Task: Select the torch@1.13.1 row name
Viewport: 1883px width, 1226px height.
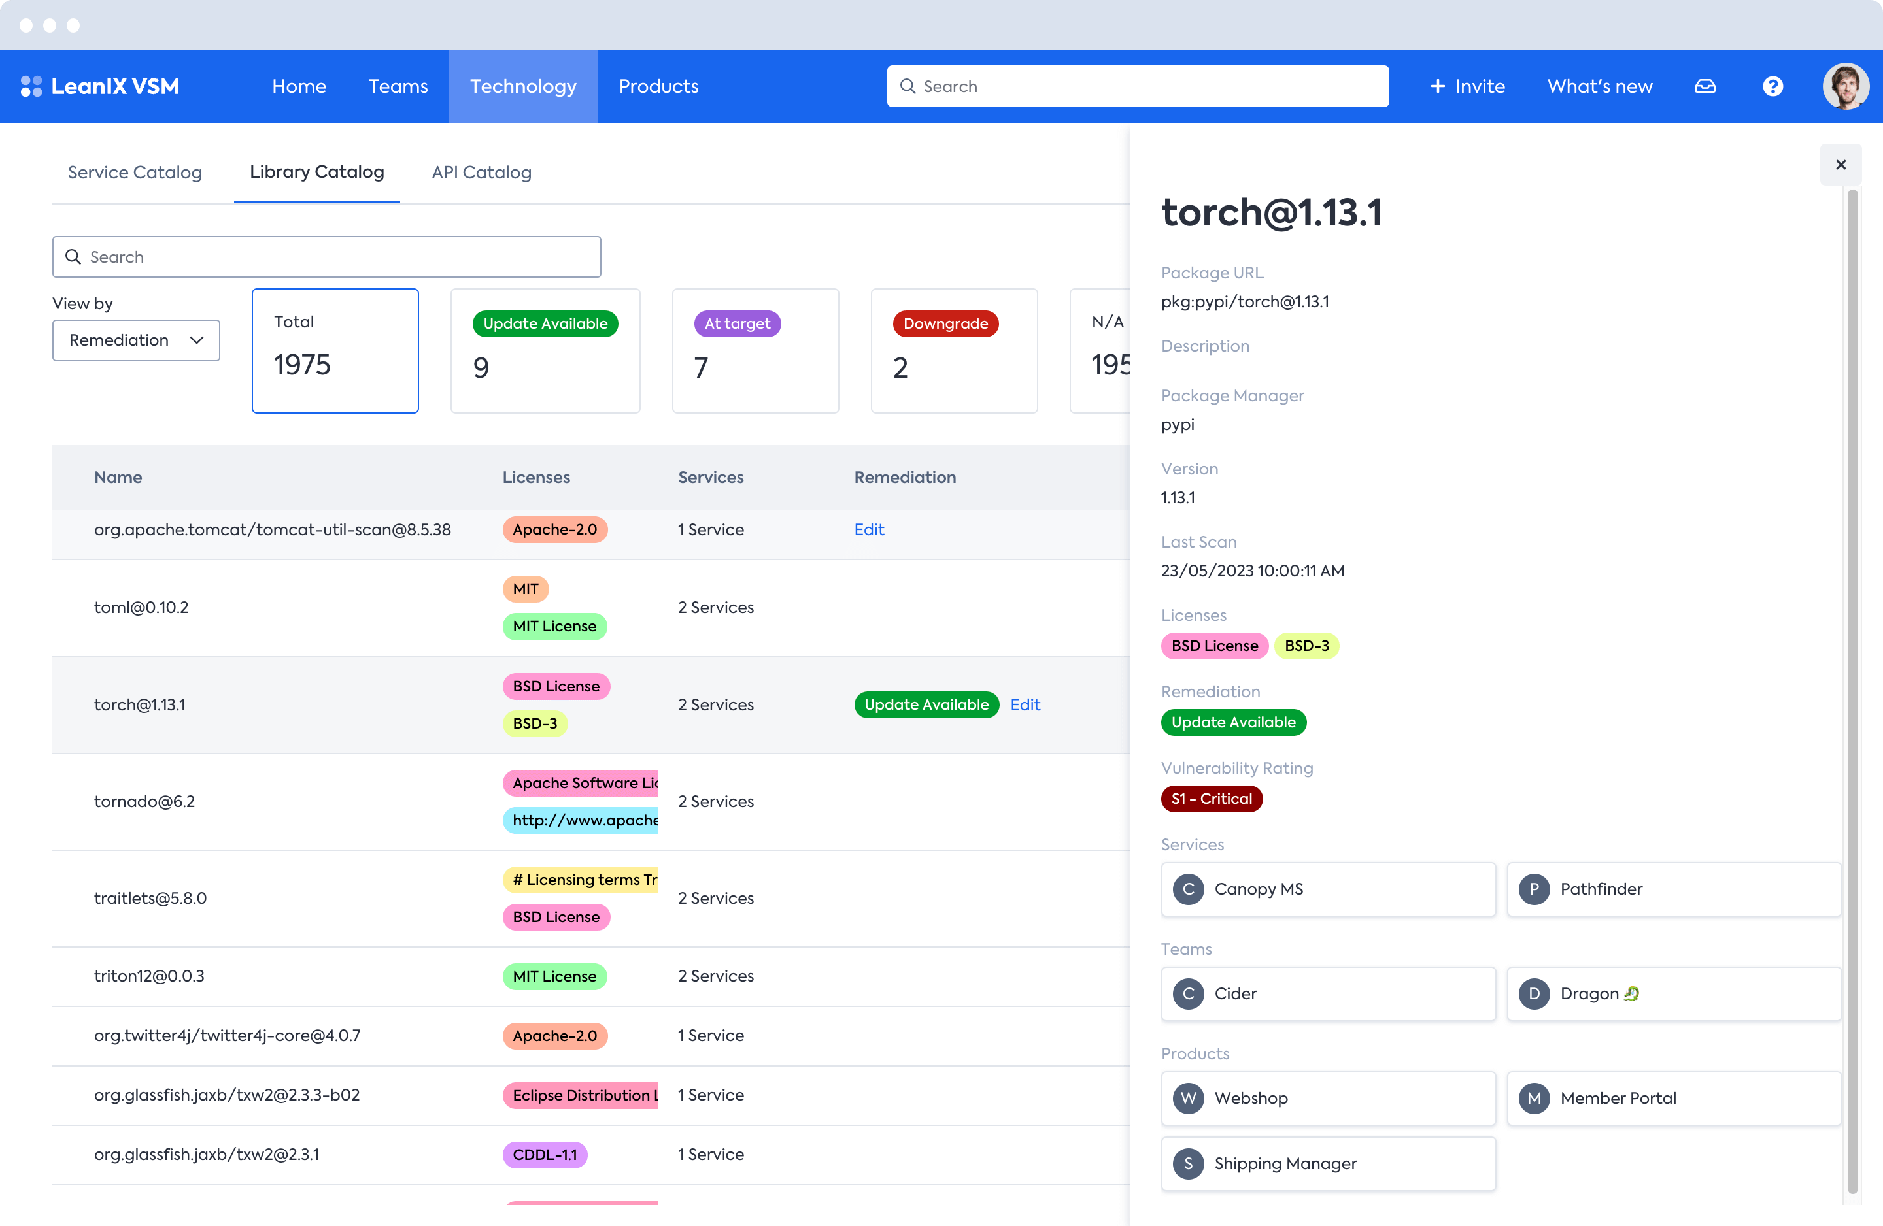Action: (x=139, y=704)
